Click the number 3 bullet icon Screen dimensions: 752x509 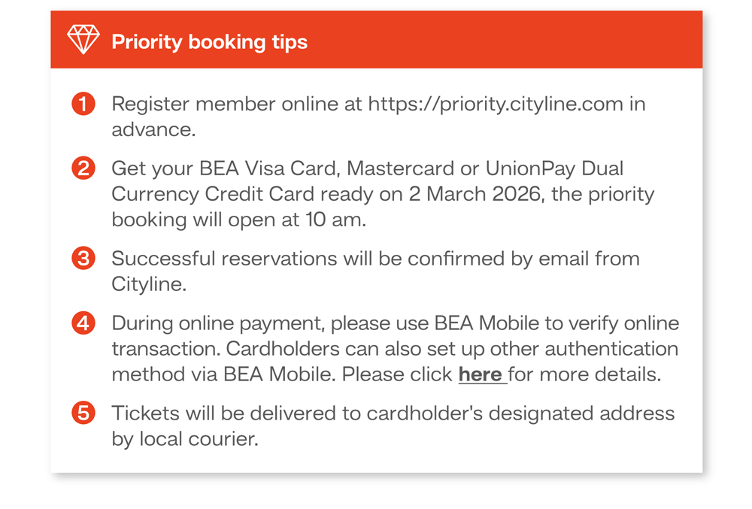pyautogui.click(x=83, y=259)
